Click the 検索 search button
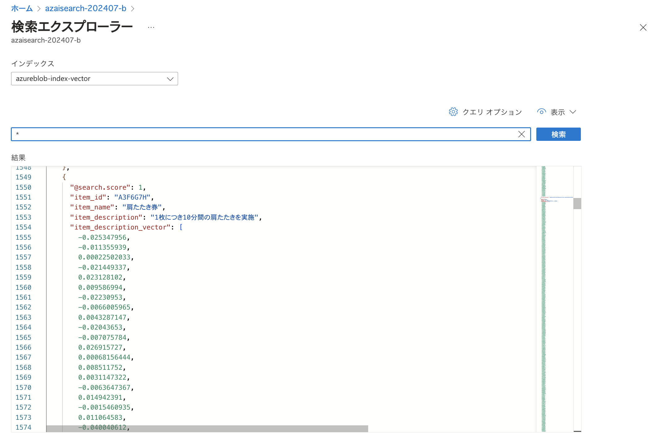 pyautogui.click(x=558, y=134)
